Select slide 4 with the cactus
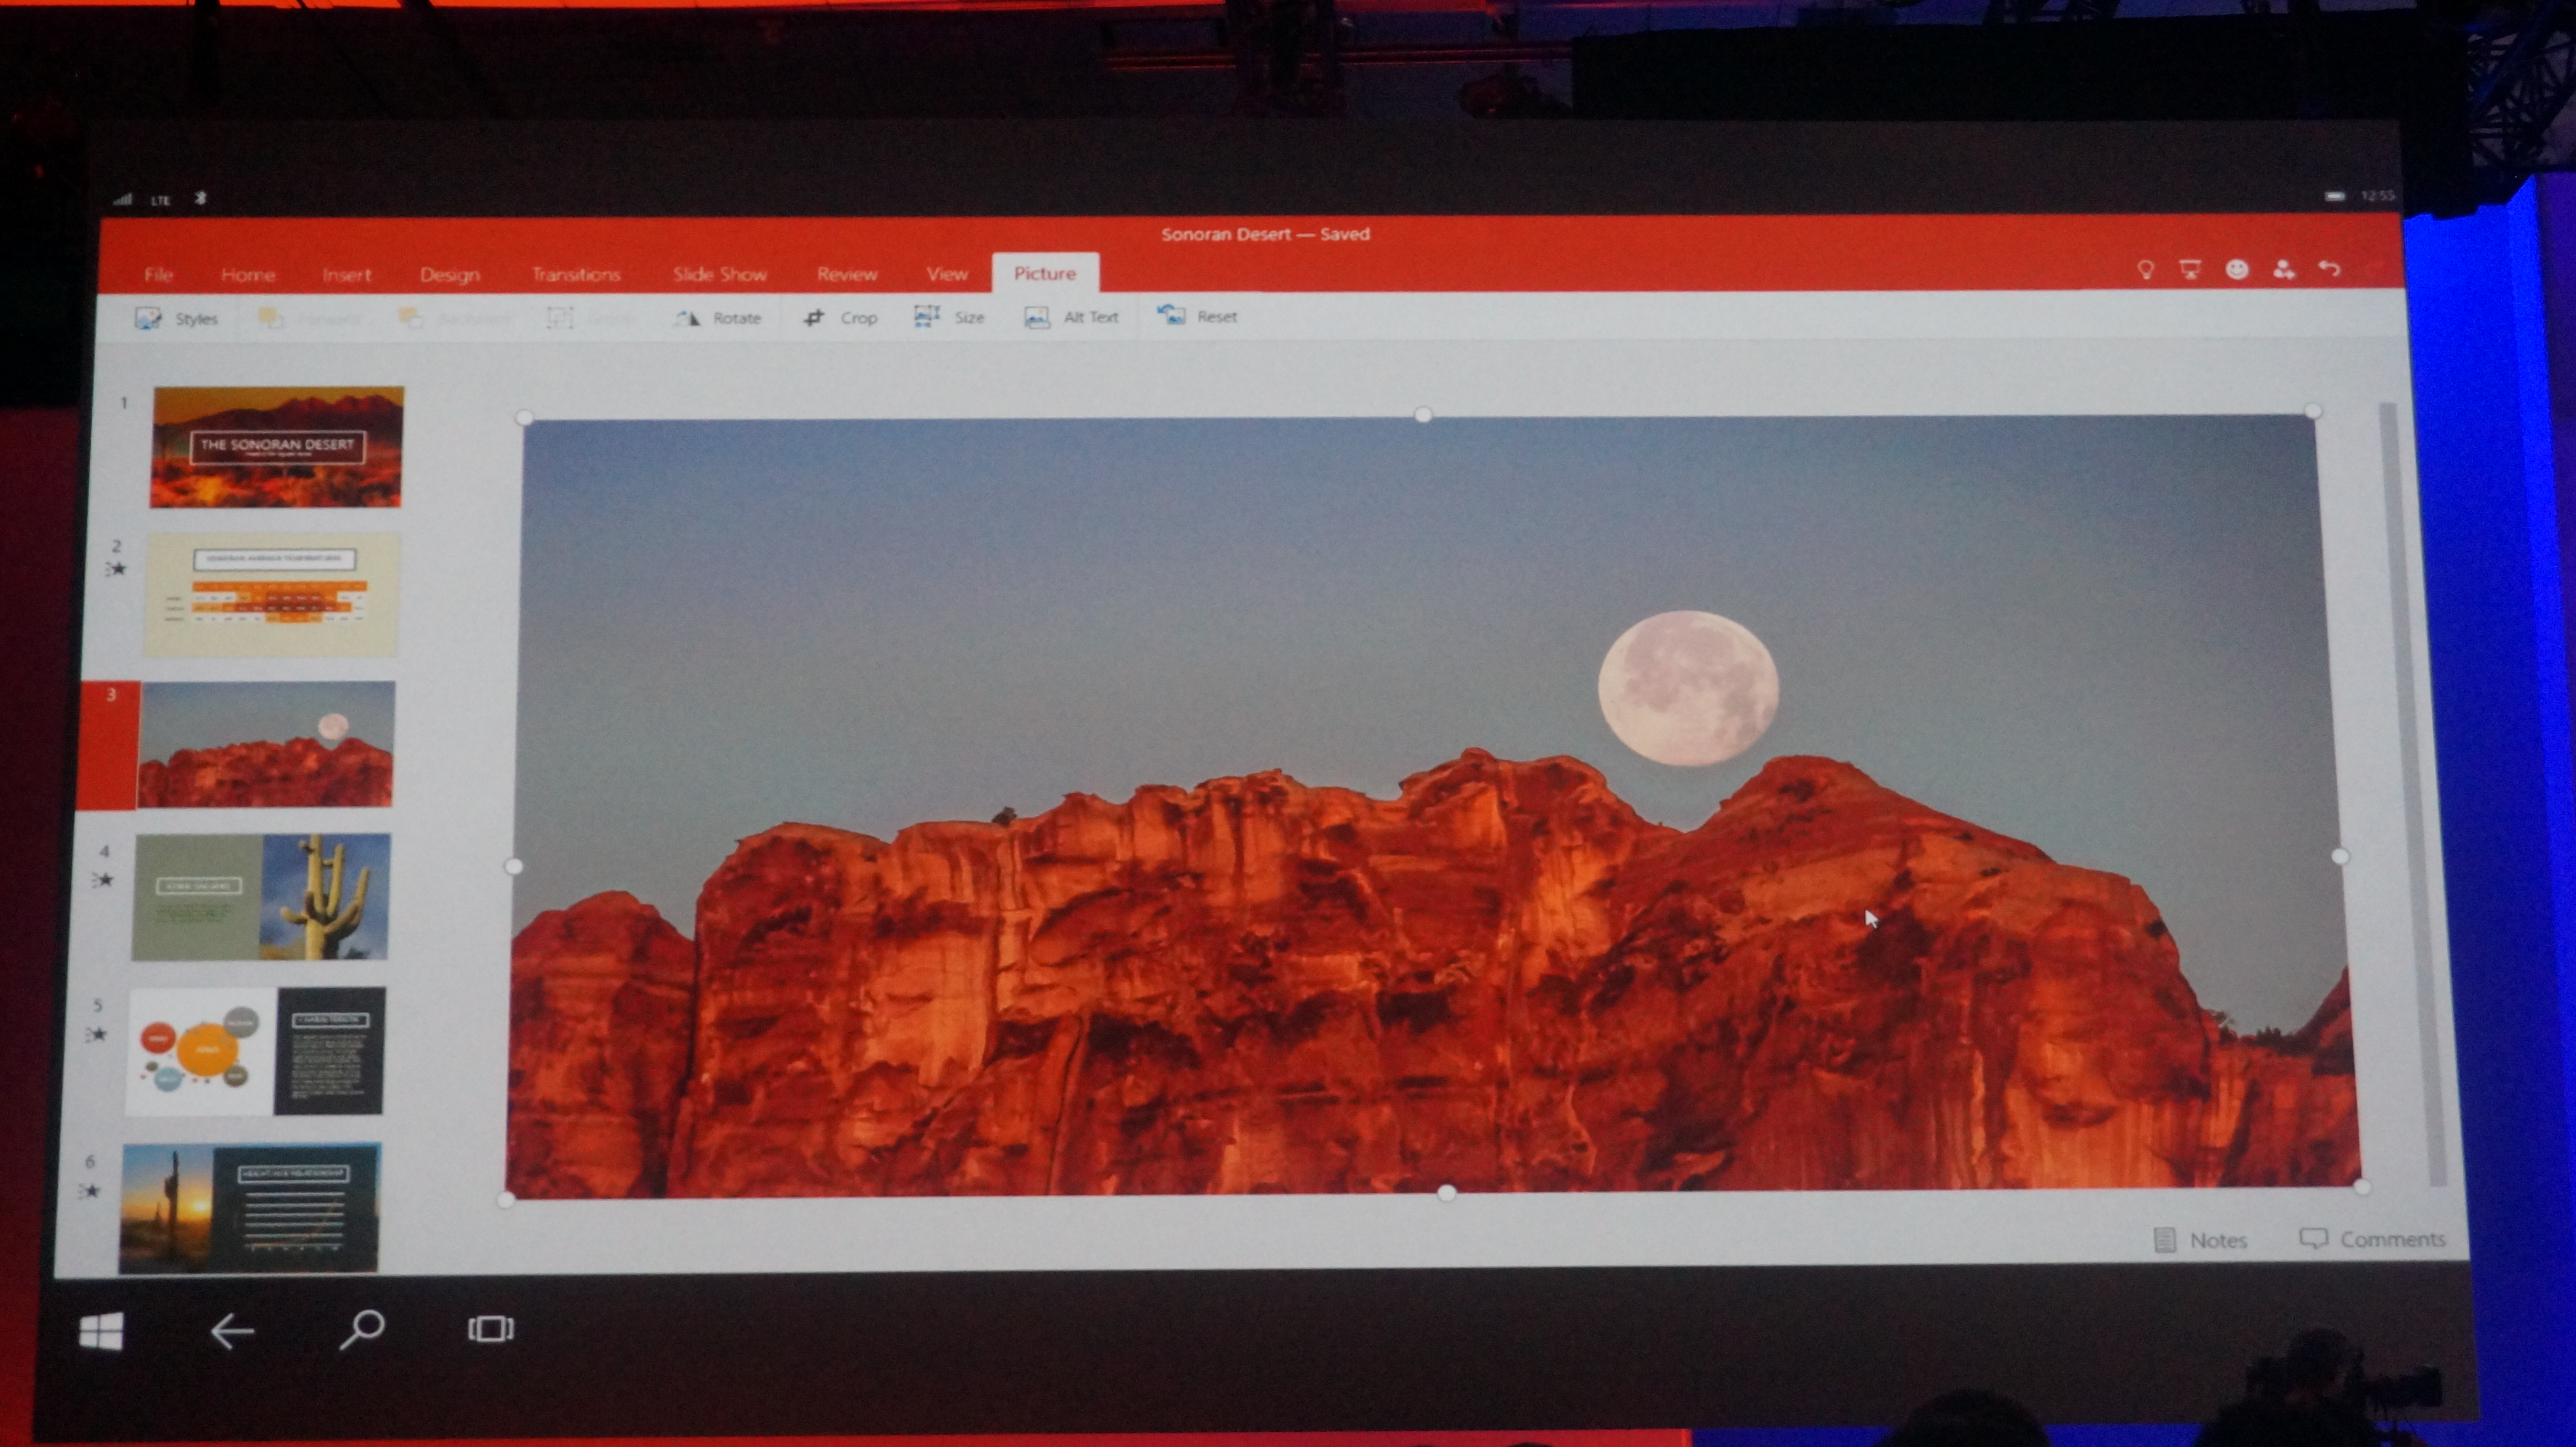Screen dimensions: 2576x1447 pos(261,897)
